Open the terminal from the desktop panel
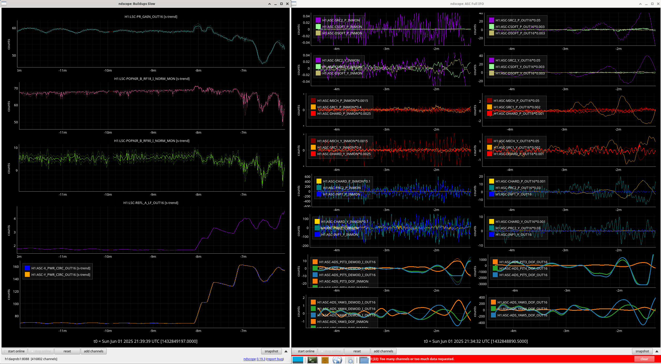Viewport: 661px width, 364px height. 312,360
